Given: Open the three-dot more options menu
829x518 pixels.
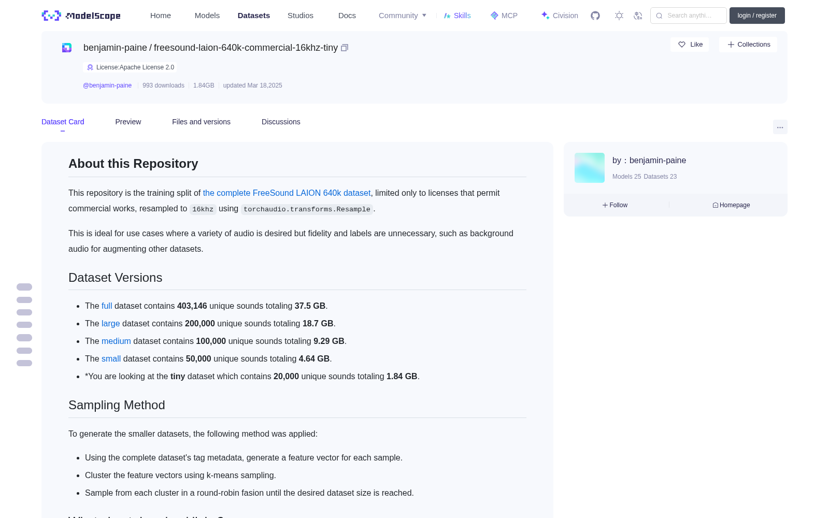Looking at the screenshot, I should click(x=780, y=127).
